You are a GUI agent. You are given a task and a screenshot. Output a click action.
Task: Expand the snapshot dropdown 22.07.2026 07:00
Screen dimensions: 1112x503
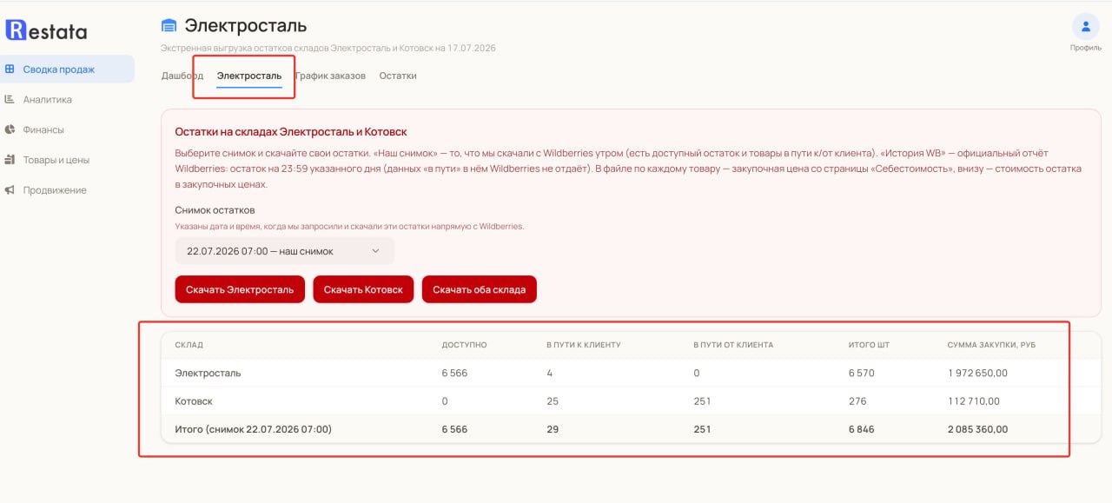284,251
